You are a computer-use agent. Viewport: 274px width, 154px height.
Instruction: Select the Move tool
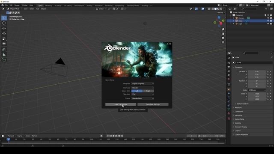(x=4, y=29)
